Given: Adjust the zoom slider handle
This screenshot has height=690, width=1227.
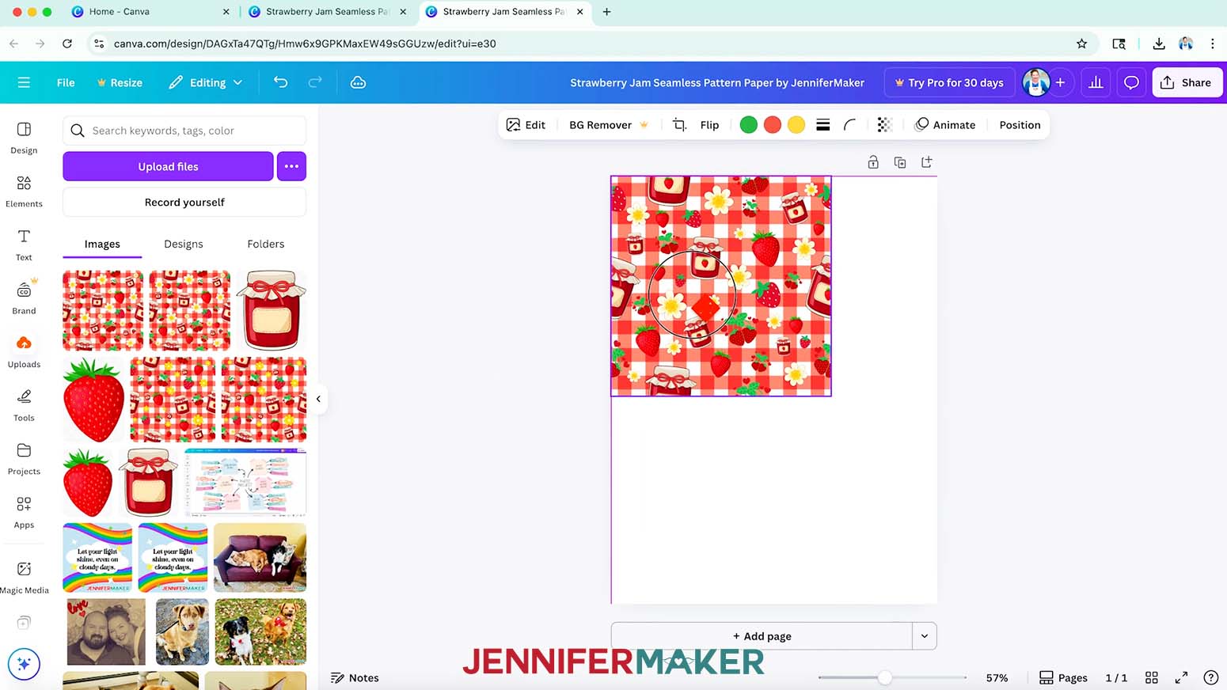Looking at the screenshot, I should (885, 677).
